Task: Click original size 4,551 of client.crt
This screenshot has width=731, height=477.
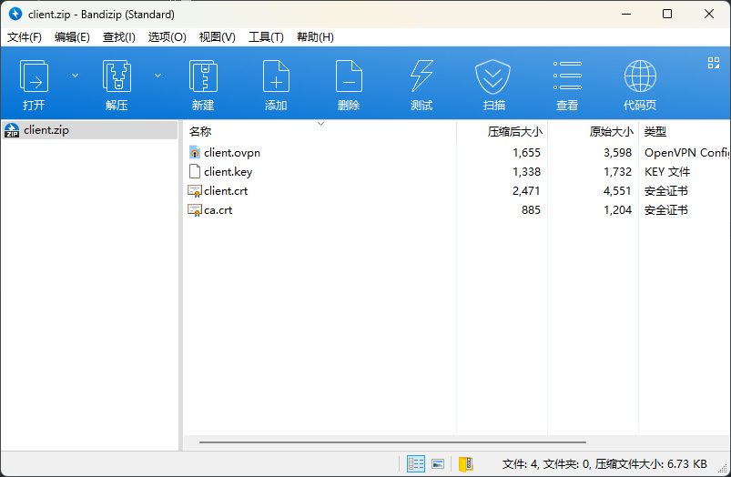Action: [617, 191]
